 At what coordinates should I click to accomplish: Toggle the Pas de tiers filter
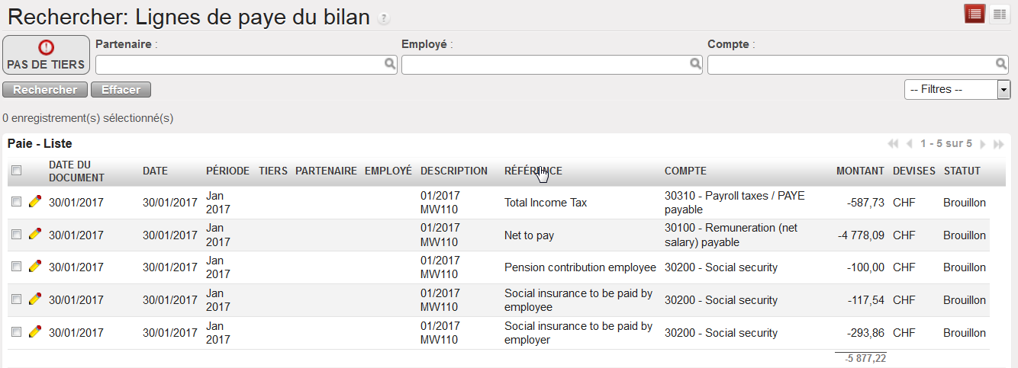(x=46, y=55)
